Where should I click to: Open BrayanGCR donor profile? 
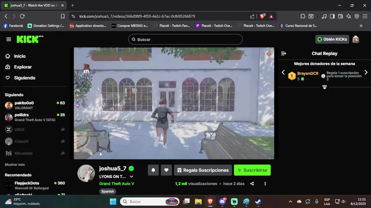308,74
